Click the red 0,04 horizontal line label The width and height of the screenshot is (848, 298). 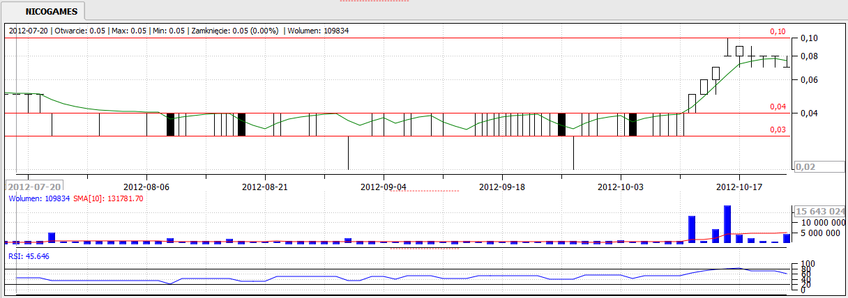[778, 107]
